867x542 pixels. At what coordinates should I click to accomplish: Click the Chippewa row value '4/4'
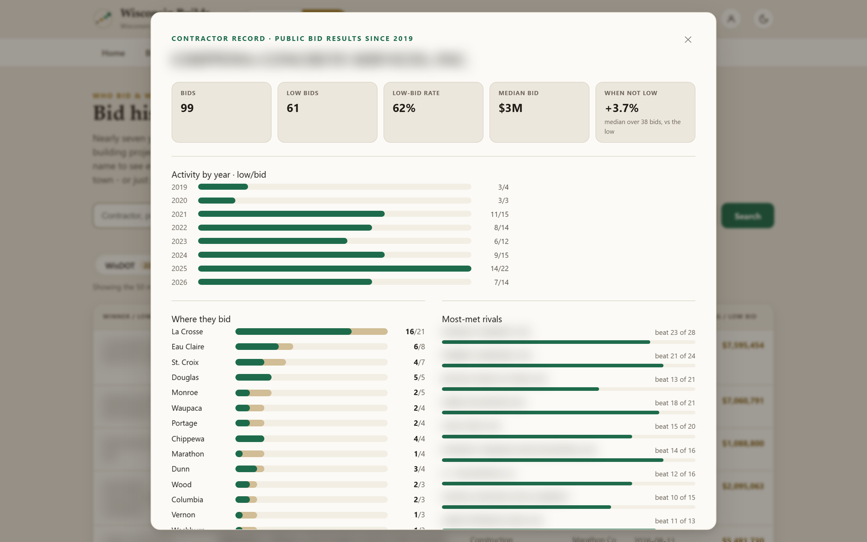tap(419, 439)
